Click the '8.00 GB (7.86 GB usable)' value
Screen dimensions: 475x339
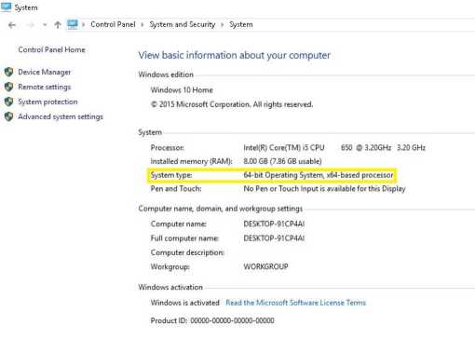tap(282, 161)
